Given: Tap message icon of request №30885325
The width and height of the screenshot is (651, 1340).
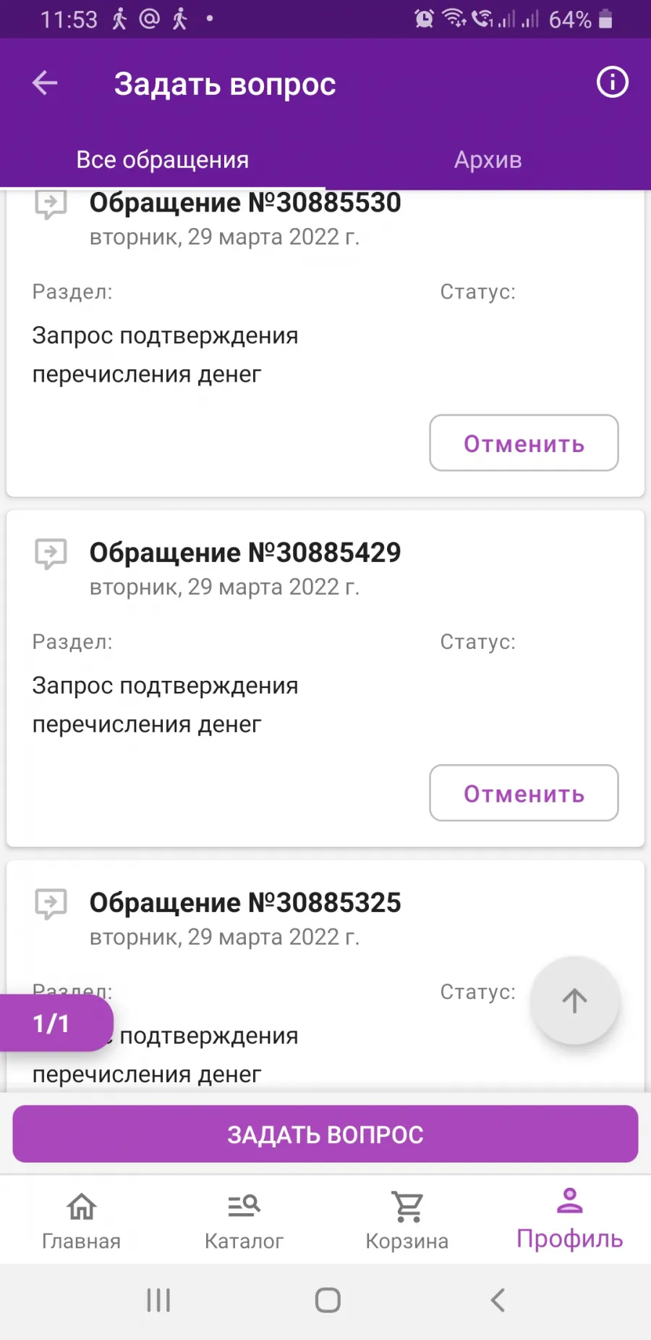Looking at the screenshot, I should [x=51, y=904].
